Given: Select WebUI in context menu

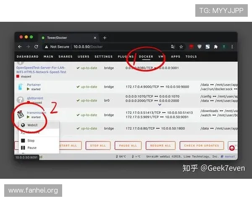Looking at the screenshot, I should click(39, 125).
